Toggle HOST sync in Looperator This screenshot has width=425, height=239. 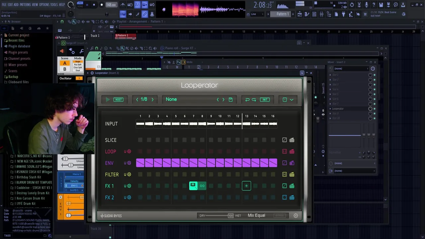[x=119, y=100]
